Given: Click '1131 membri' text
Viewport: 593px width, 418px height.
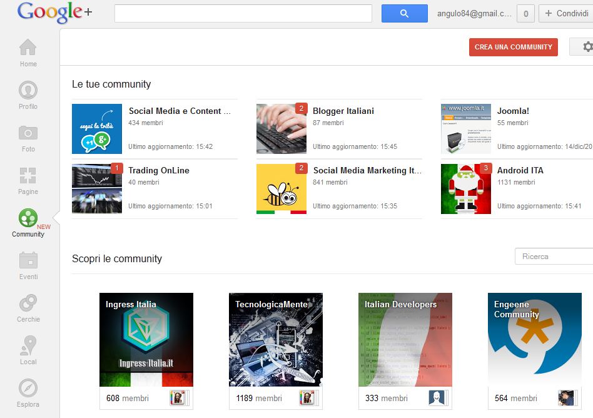Looking at the screenshot, I should tap(516, 182).
